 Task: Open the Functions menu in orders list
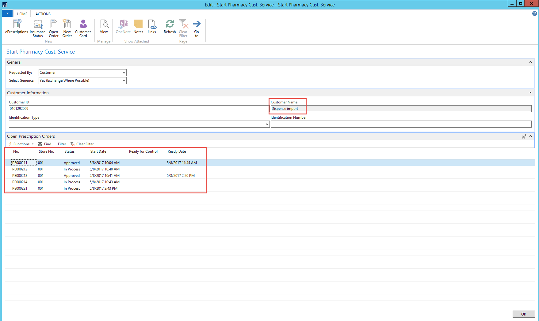click(21, 144)
